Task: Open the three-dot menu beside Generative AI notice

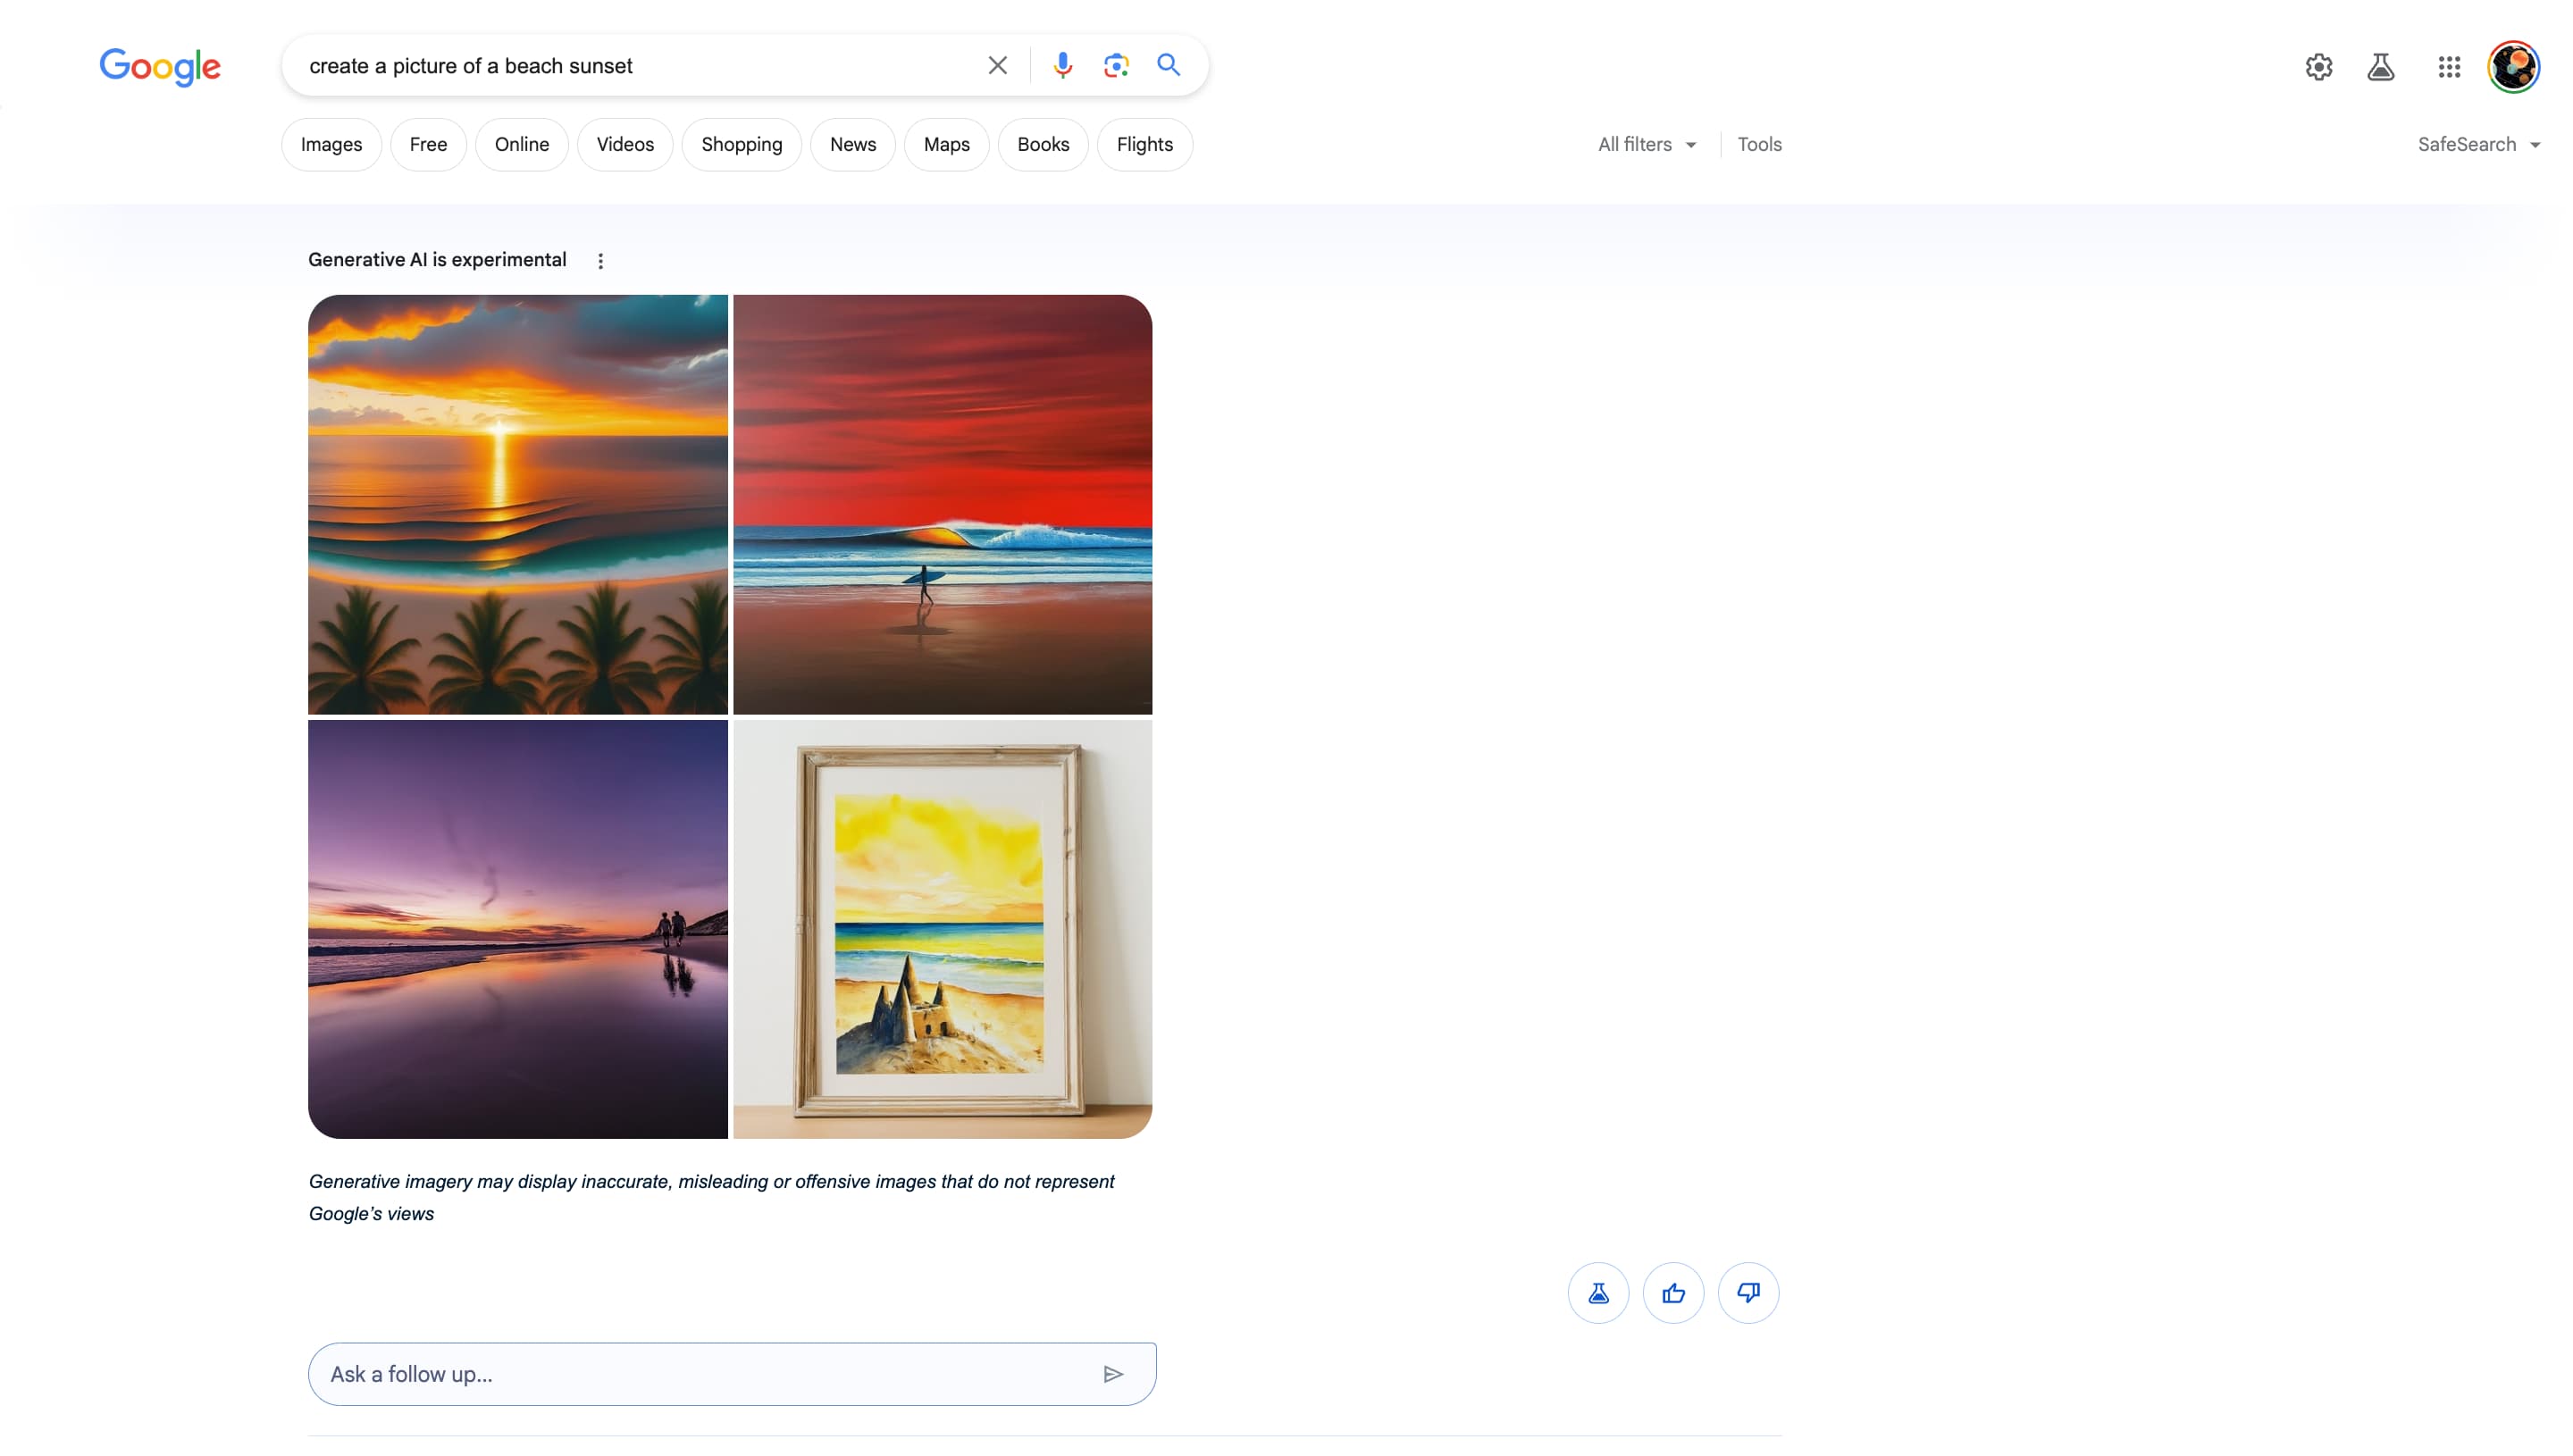Action: [601, 260]
